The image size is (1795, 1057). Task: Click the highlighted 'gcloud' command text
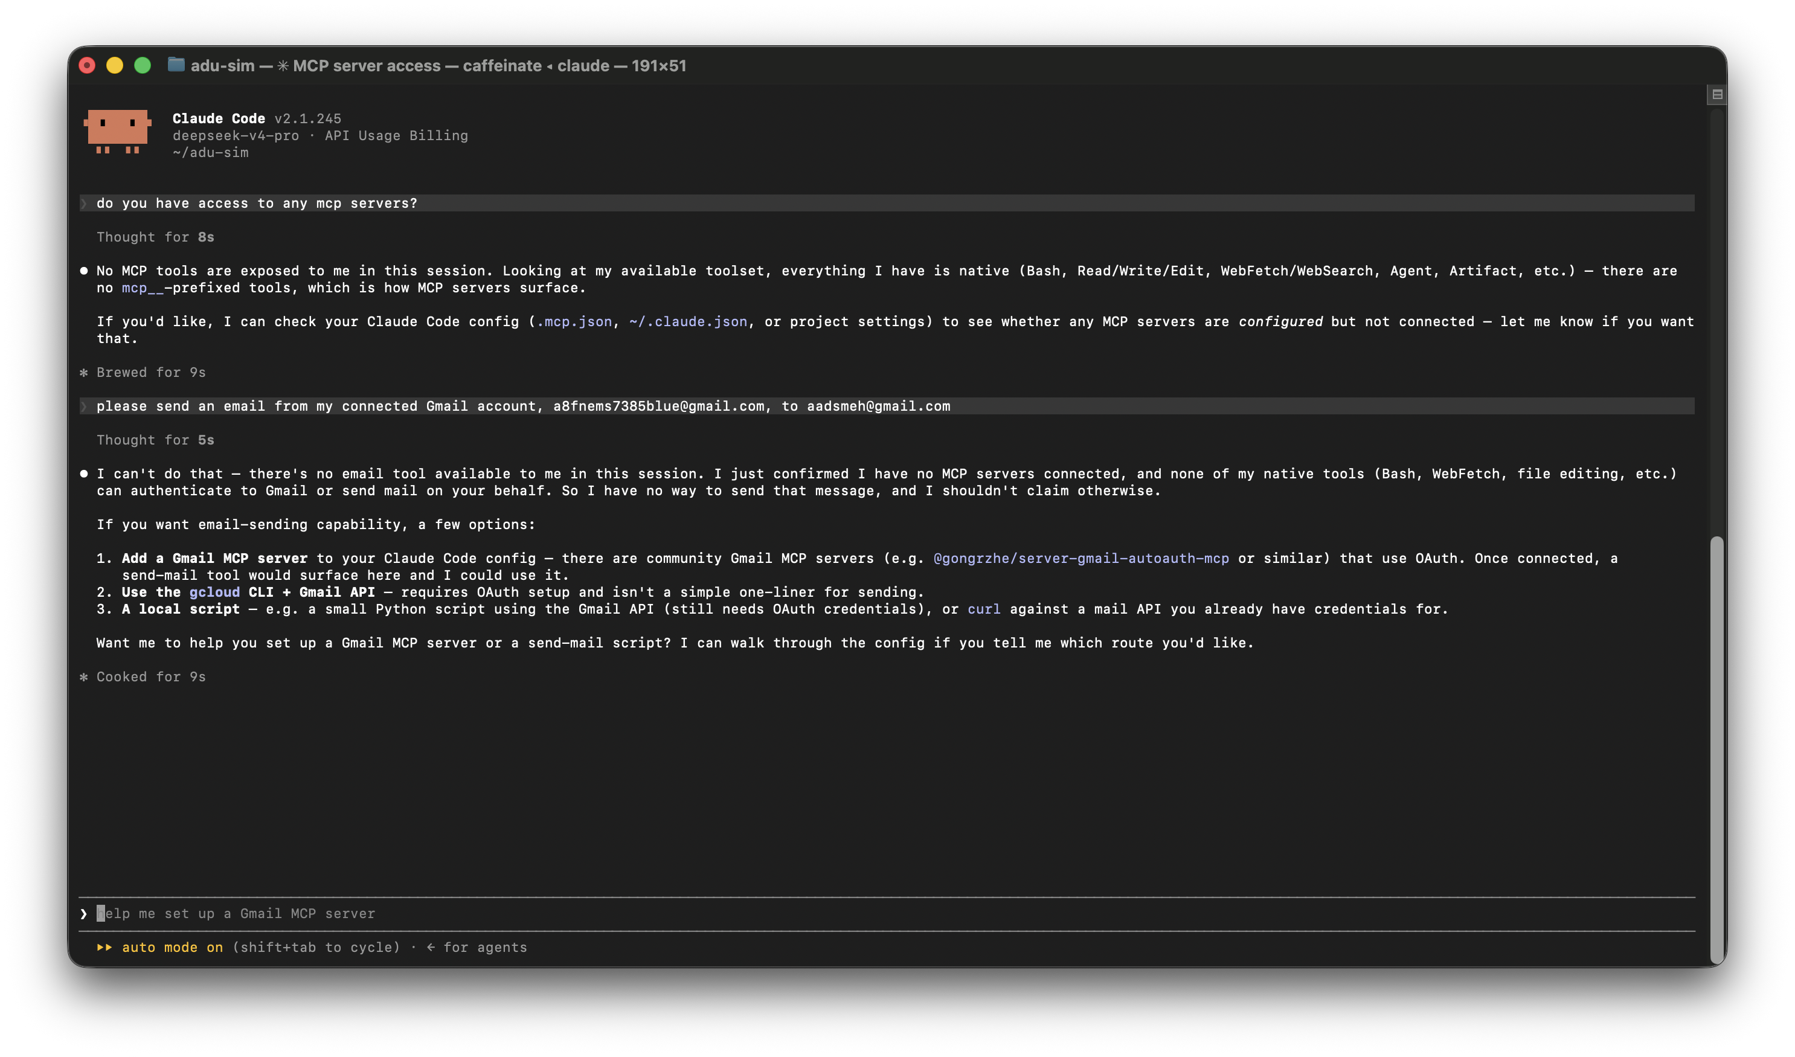214,593
